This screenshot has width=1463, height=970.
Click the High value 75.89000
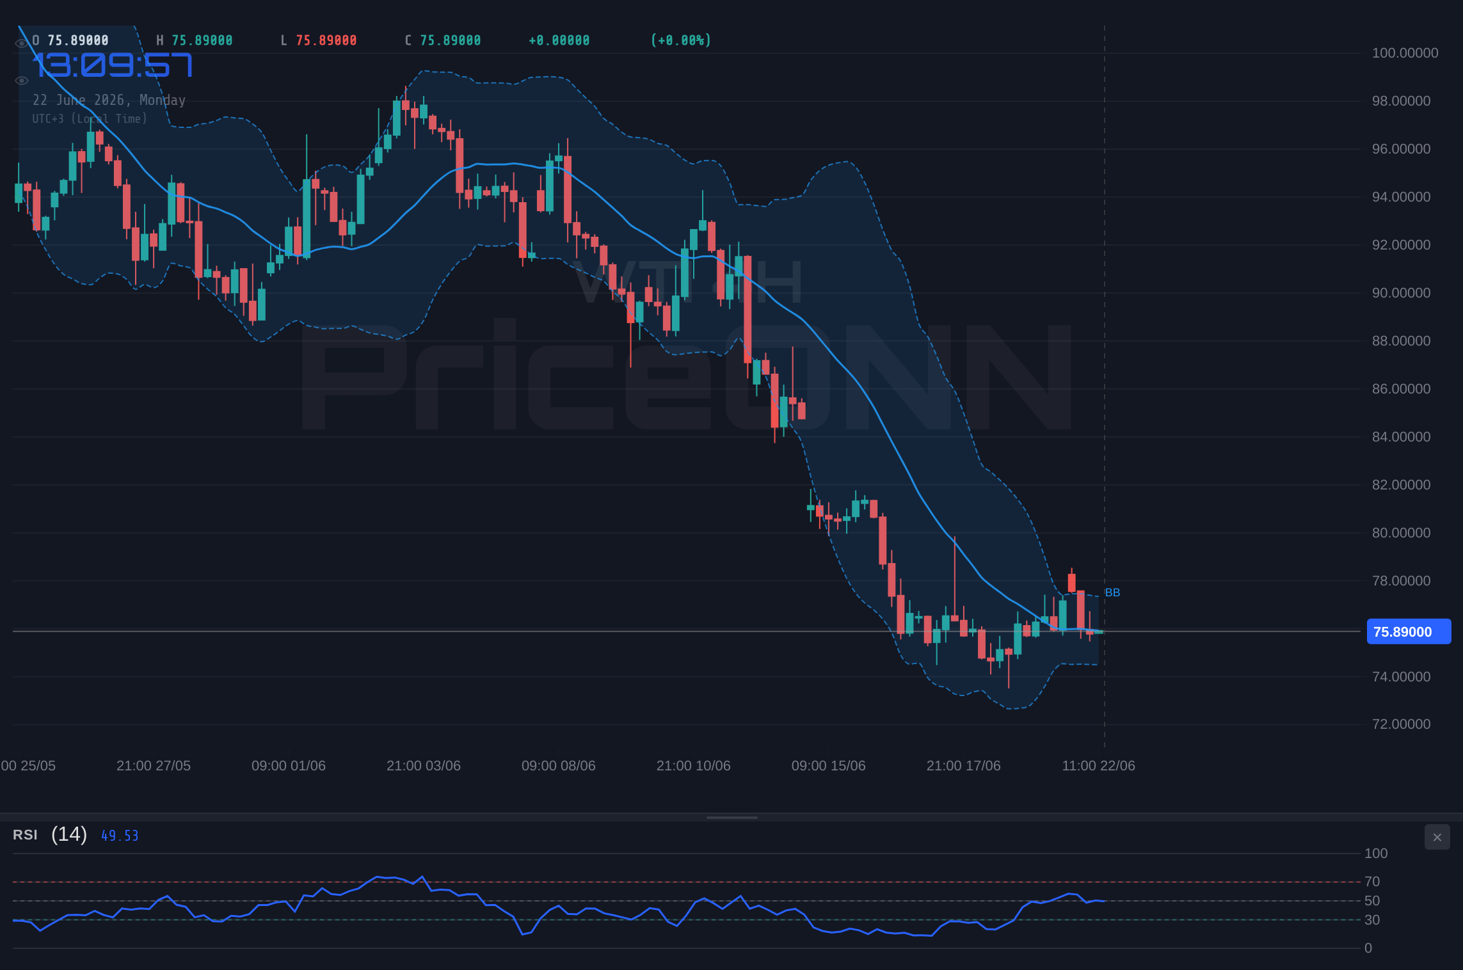pos(202,40)
